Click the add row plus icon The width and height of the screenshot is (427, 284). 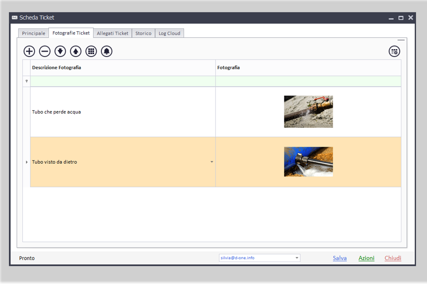click(x=29, y=52)
